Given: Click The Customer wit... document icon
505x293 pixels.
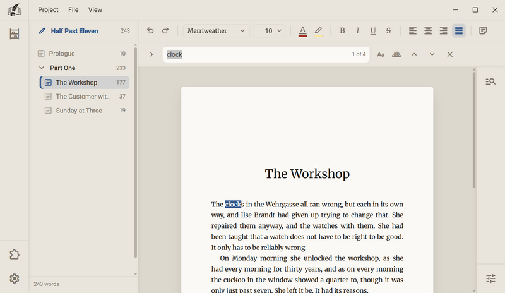Looking at the screenshot, I should (x=48, y=97).
